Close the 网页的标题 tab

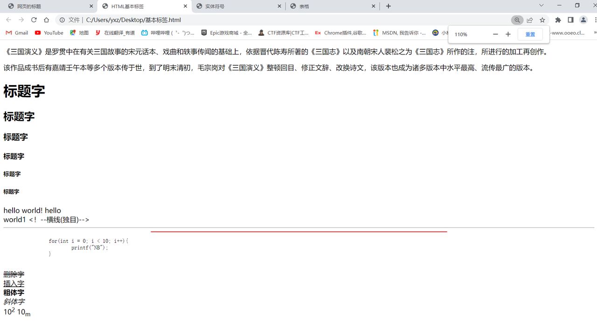tap(91, 7)
